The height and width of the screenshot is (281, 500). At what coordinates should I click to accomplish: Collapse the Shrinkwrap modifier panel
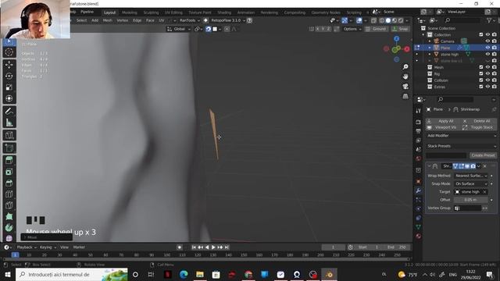tap(429, 166)
